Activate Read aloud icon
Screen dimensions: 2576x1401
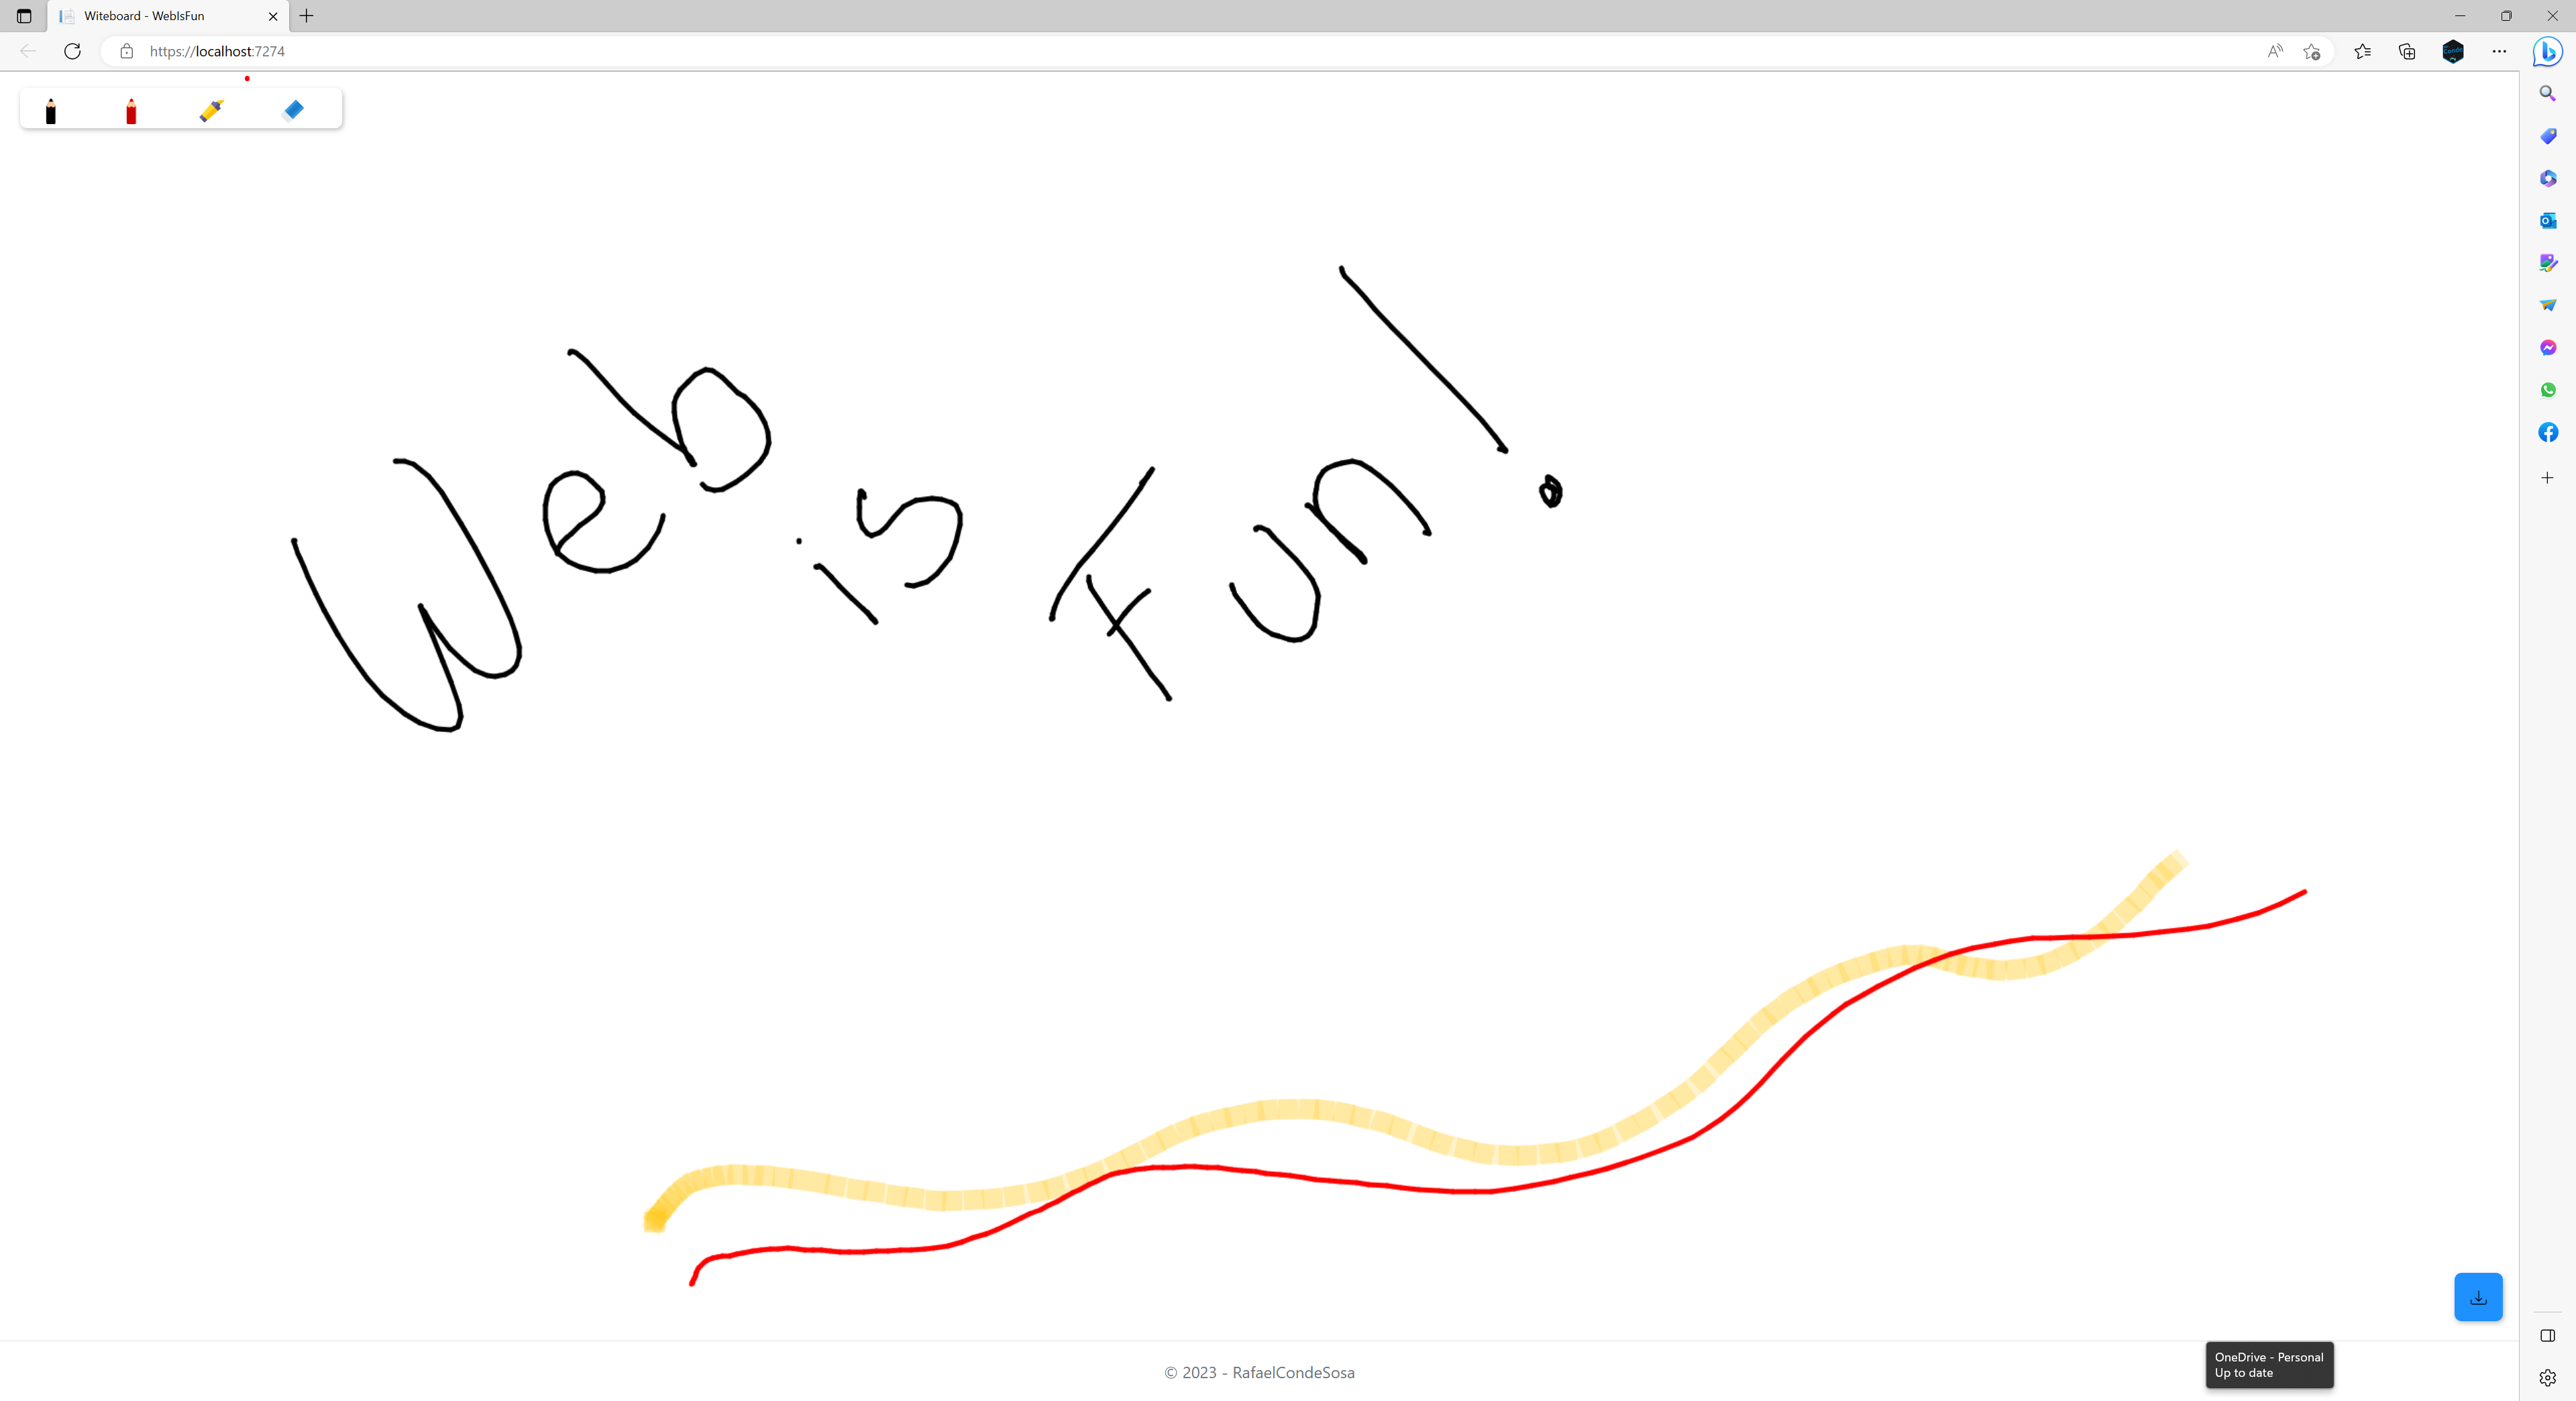tap(2275, 51)
